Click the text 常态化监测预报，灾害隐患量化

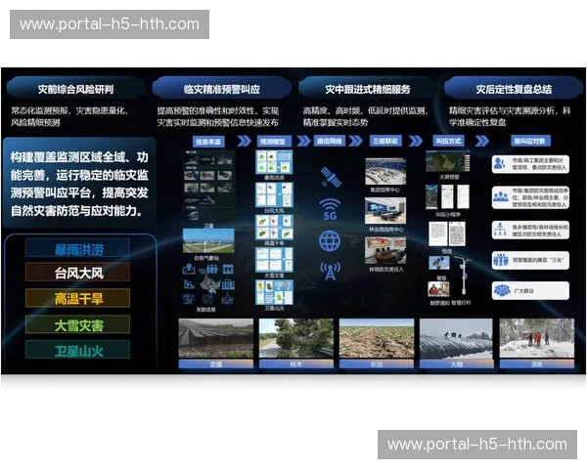coord(69,110)
